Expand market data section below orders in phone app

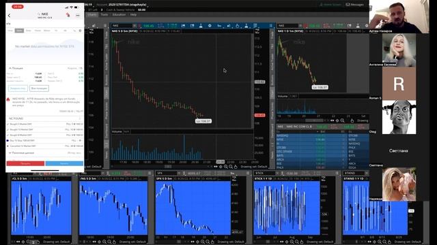[x=10, y=152]
